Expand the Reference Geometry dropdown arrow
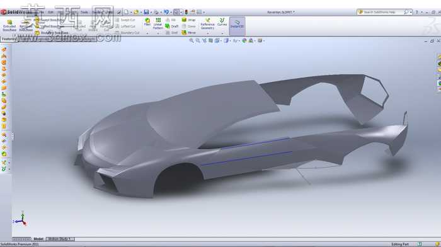441x247 pixels. [207, 33]
